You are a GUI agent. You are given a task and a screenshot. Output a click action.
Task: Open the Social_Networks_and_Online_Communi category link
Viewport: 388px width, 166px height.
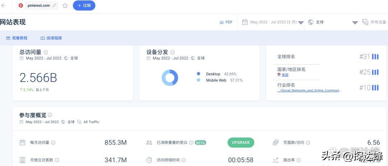tap(309, 90)
